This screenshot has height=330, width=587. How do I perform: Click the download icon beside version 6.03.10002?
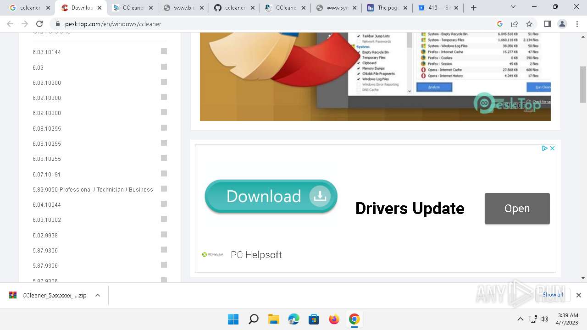(164, 219)
